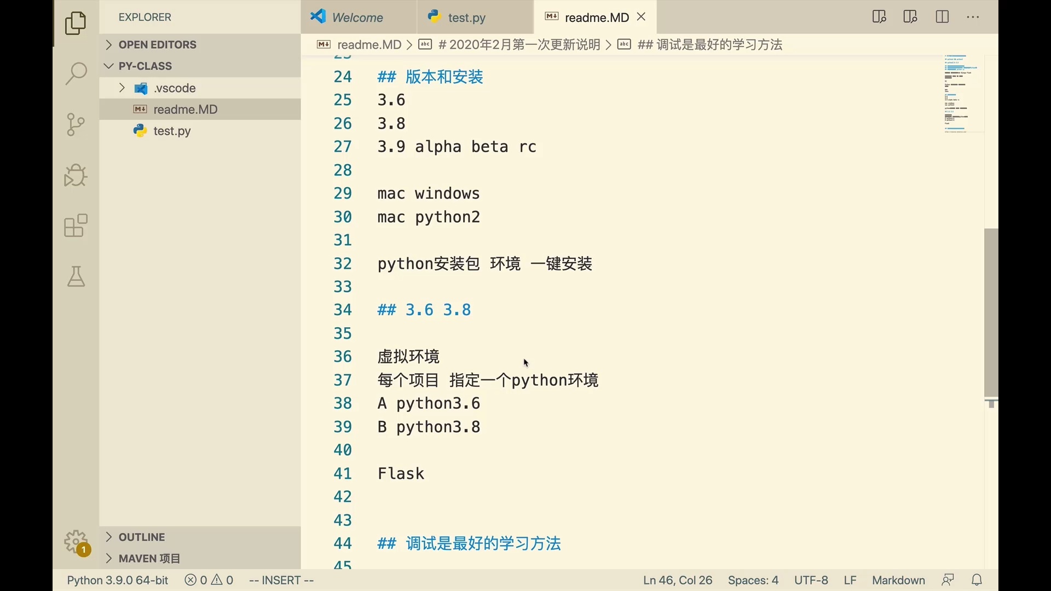This screenshot has height=591, width=1051.
Task: Click the Manage gear icon
Action: pyautogui.click(x=77, y=542)
